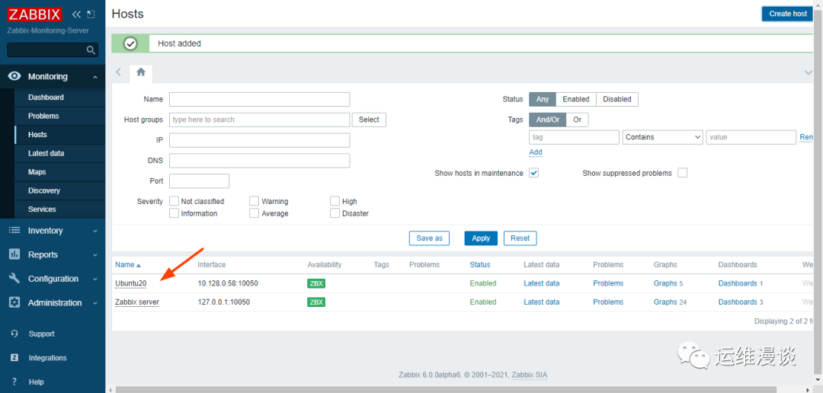Image resolution: width=823 pixels, height=393 pixels.
Task: Collapse the Monitoring menu section
Action: coord(95,77)
